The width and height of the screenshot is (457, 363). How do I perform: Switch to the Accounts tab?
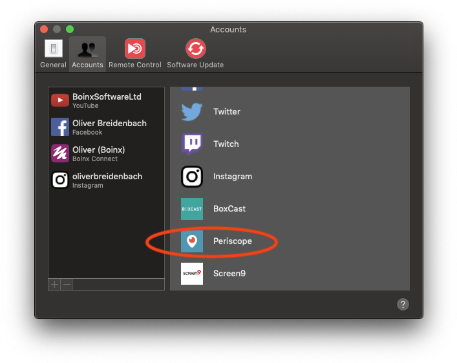pos(87,54)
